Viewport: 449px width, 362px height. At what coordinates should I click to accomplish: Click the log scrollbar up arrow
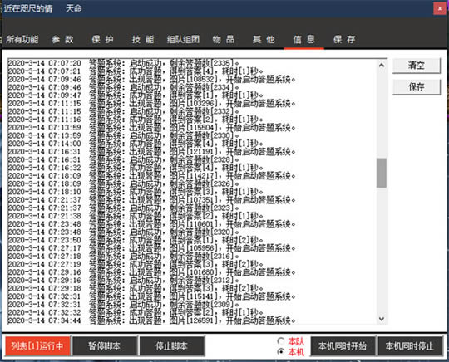point(382,66)
